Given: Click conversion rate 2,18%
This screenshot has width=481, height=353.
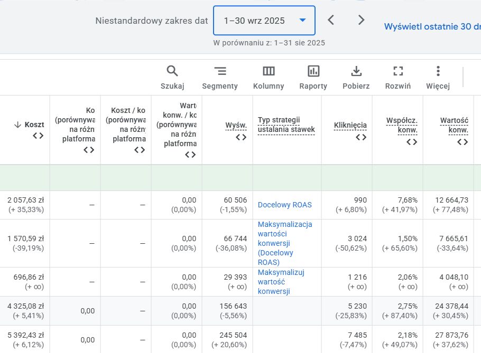Looking at the screenshot, I should 408,335.
